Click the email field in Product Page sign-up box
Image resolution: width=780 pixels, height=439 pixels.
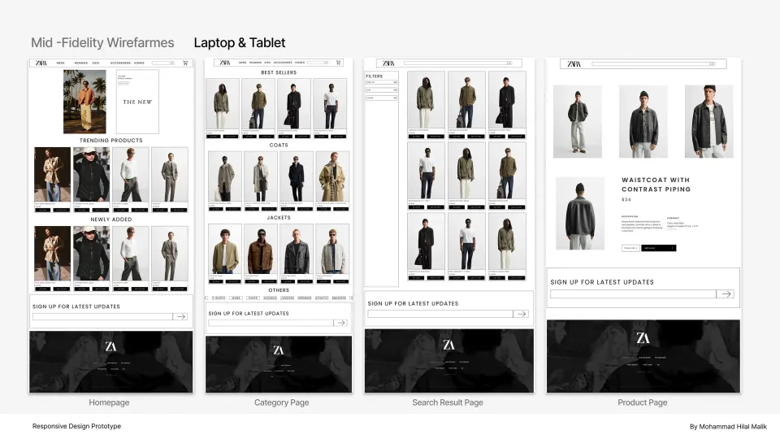(x=633, y=294)
